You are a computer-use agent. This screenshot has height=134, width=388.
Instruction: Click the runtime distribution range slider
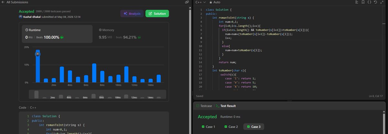tap(97, 95)
